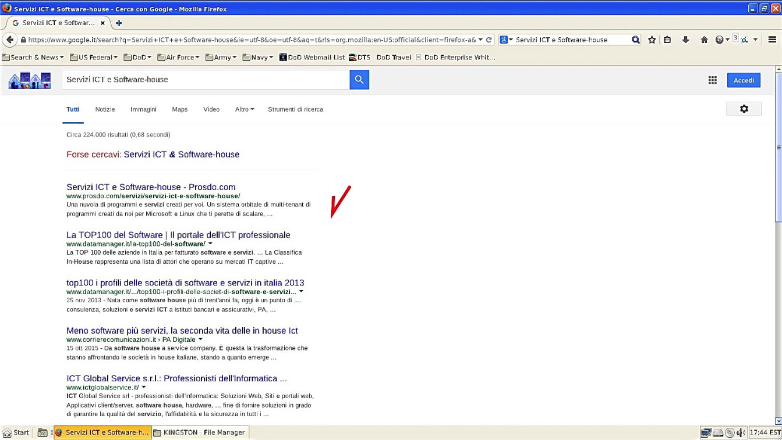
Task: Click the Servizi ICT Firefox taskbar button
Action: (102, 432)
